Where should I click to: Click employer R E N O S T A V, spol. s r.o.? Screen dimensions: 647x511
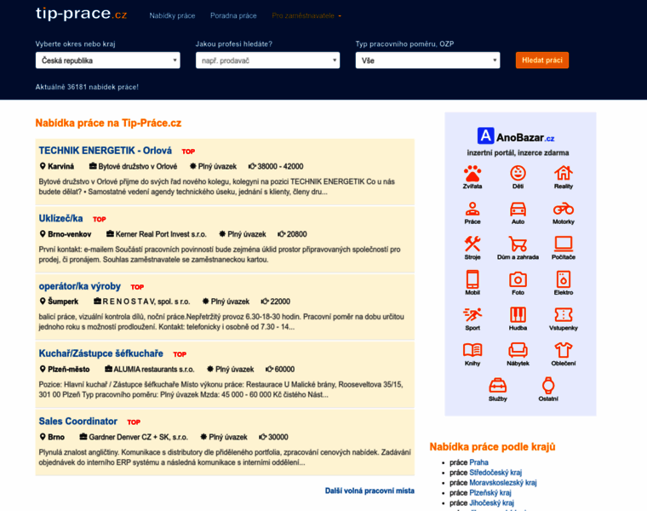click(146, 301)
